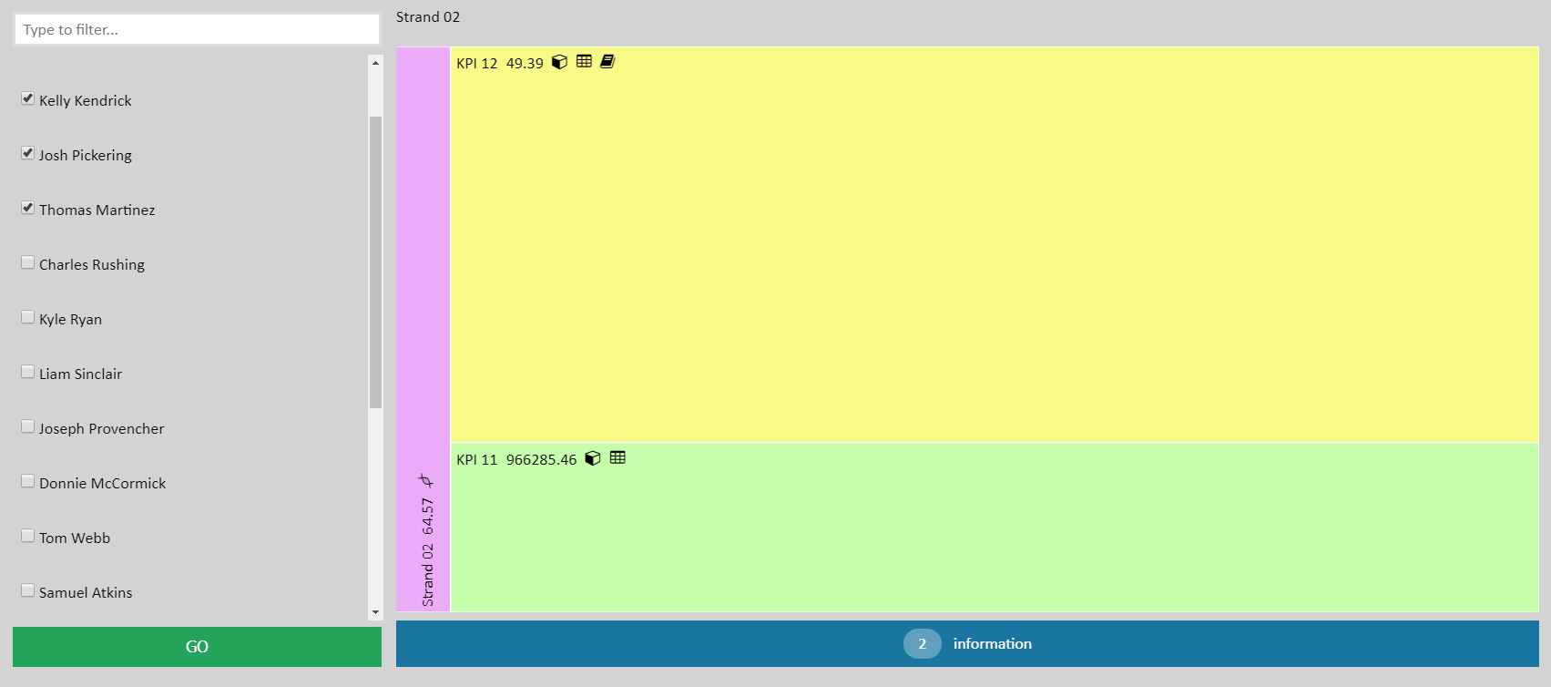This screenshot has width=1551, height=687.
Task: Click the DNA strand icon in purple bar
Action: [x=425, y=480]
